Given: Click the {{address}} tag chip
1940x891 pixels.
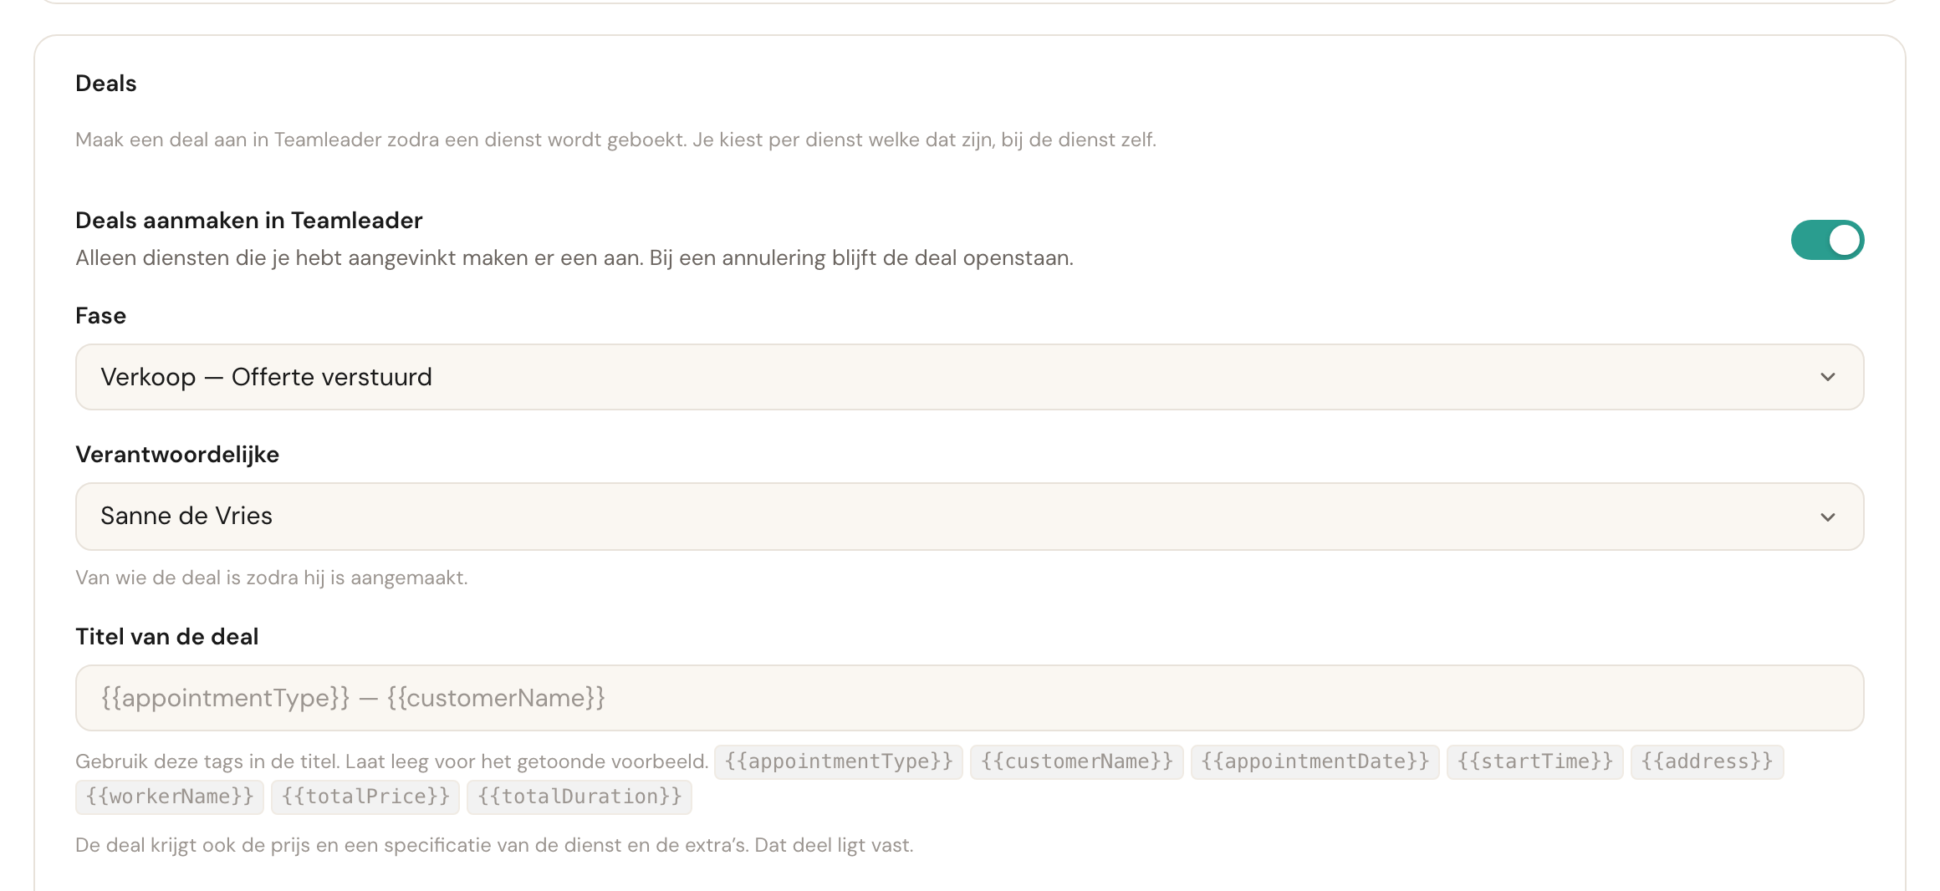Looking at the screenshot, I should point(1707,761).
